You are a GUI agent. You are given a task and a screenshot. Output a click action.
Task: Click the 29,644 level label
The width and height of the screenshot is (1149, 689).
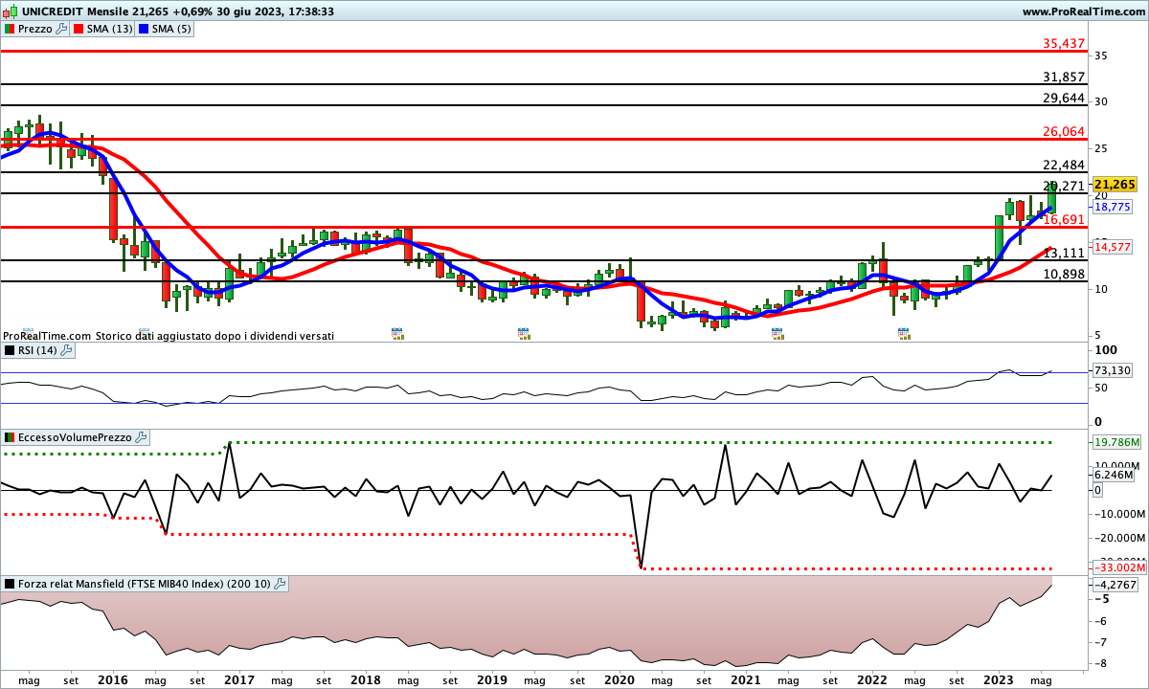click(1064, 99)
